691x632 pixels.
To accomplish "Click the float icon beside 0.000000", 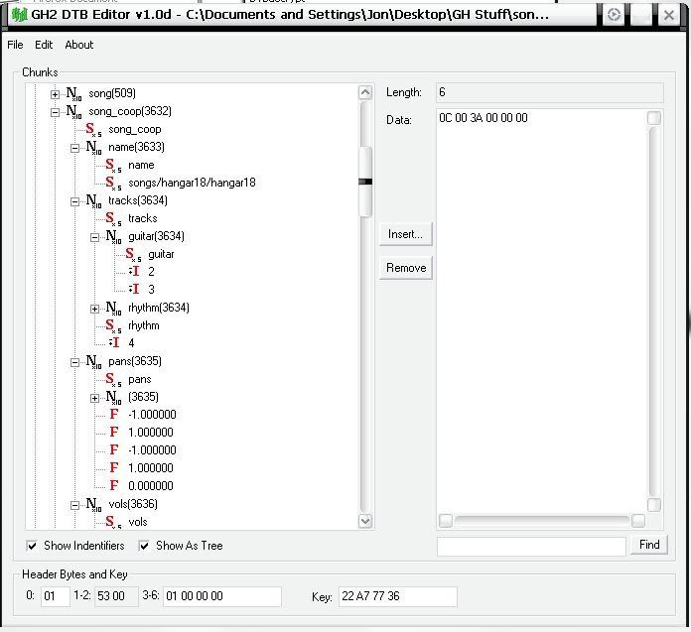I will pos(114,486).
